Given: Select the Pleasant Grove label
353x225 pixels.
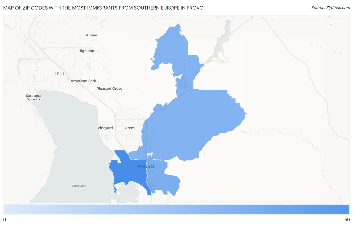Looking at the screenshot, I should (109, 89).
